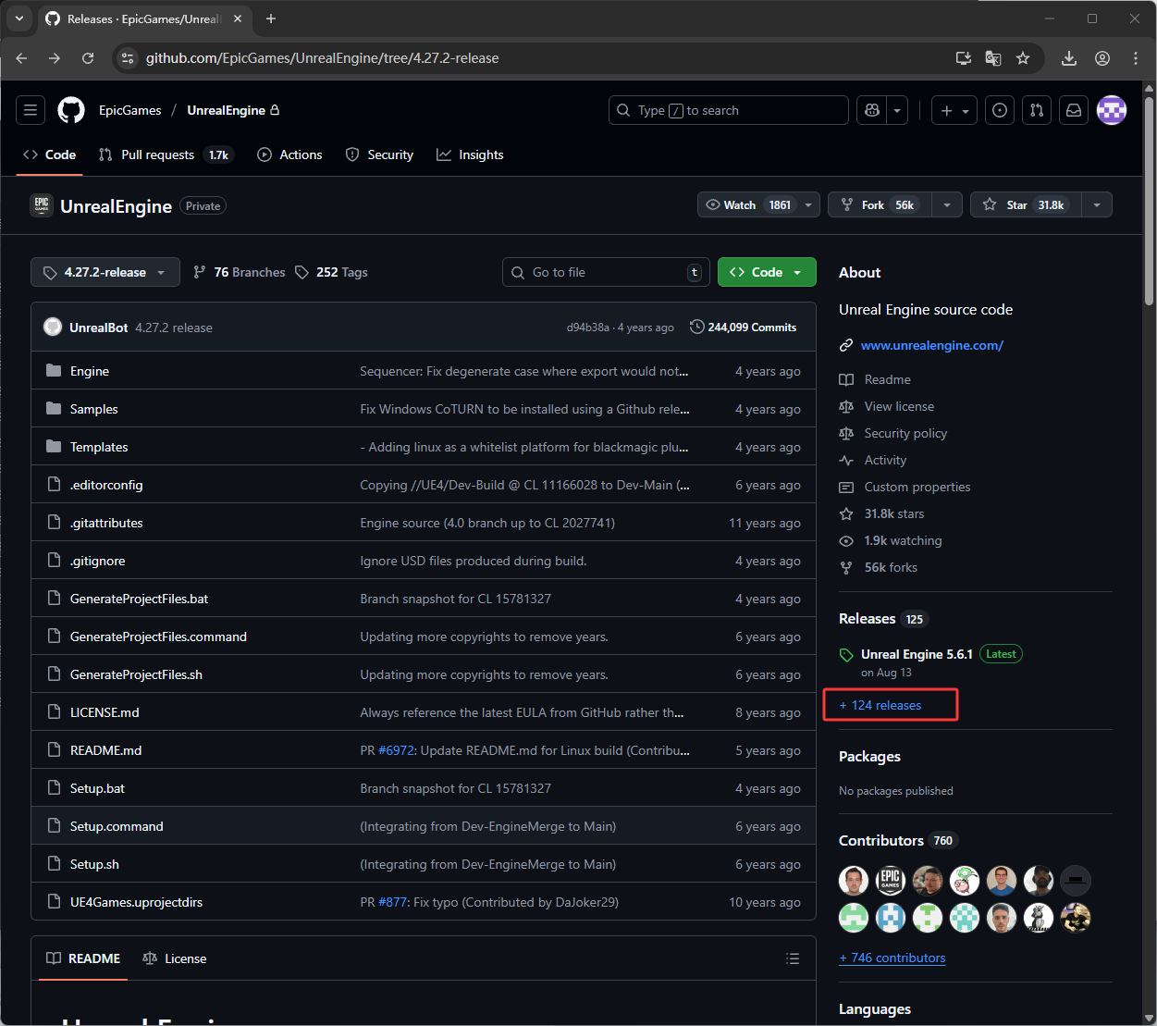Image resolution: width=1157 pixels, height=1026 pixels.
Task: Open the README outline icon
Action: (x=793, y=958)
